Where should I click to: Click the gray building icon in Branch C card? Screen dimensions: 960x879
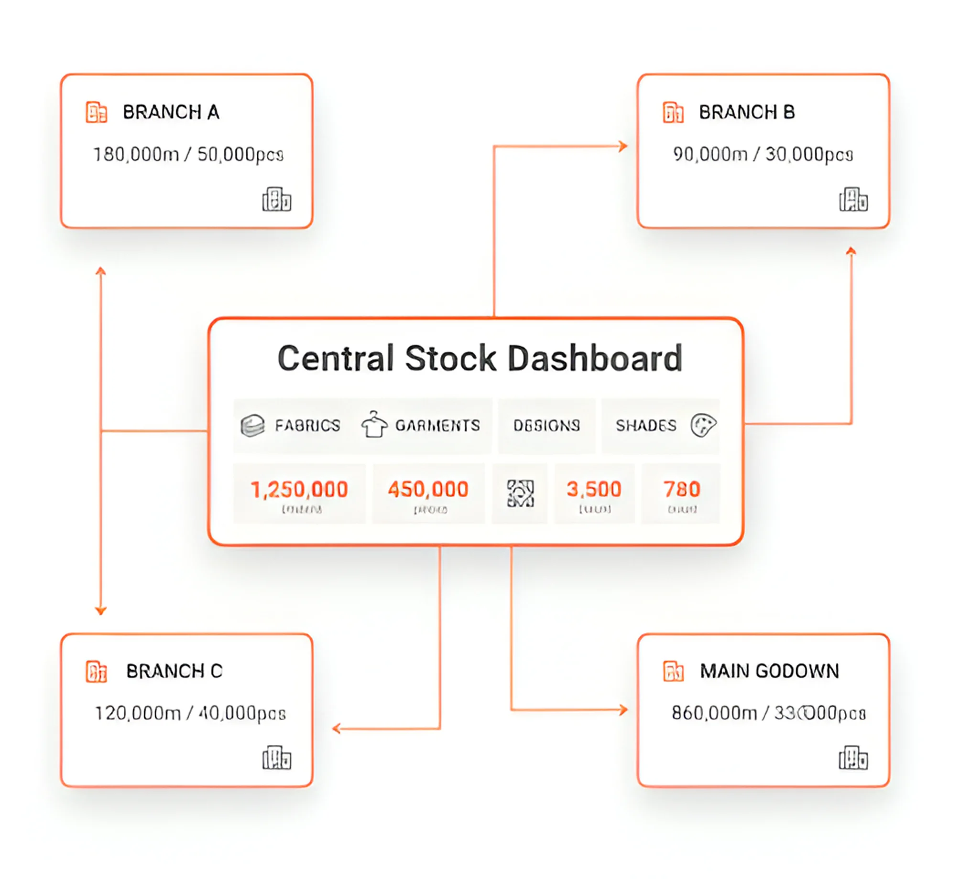tap(276, 758)
